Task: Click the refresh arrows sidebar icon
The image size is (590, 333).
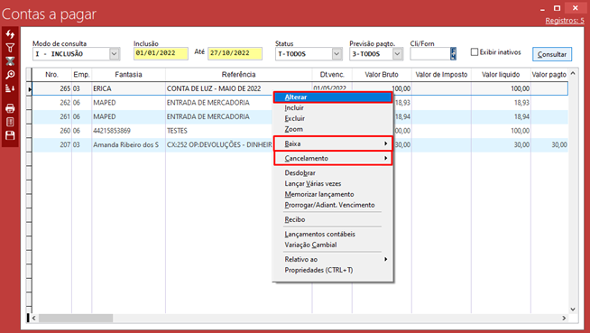Action: tap(10, 34)
